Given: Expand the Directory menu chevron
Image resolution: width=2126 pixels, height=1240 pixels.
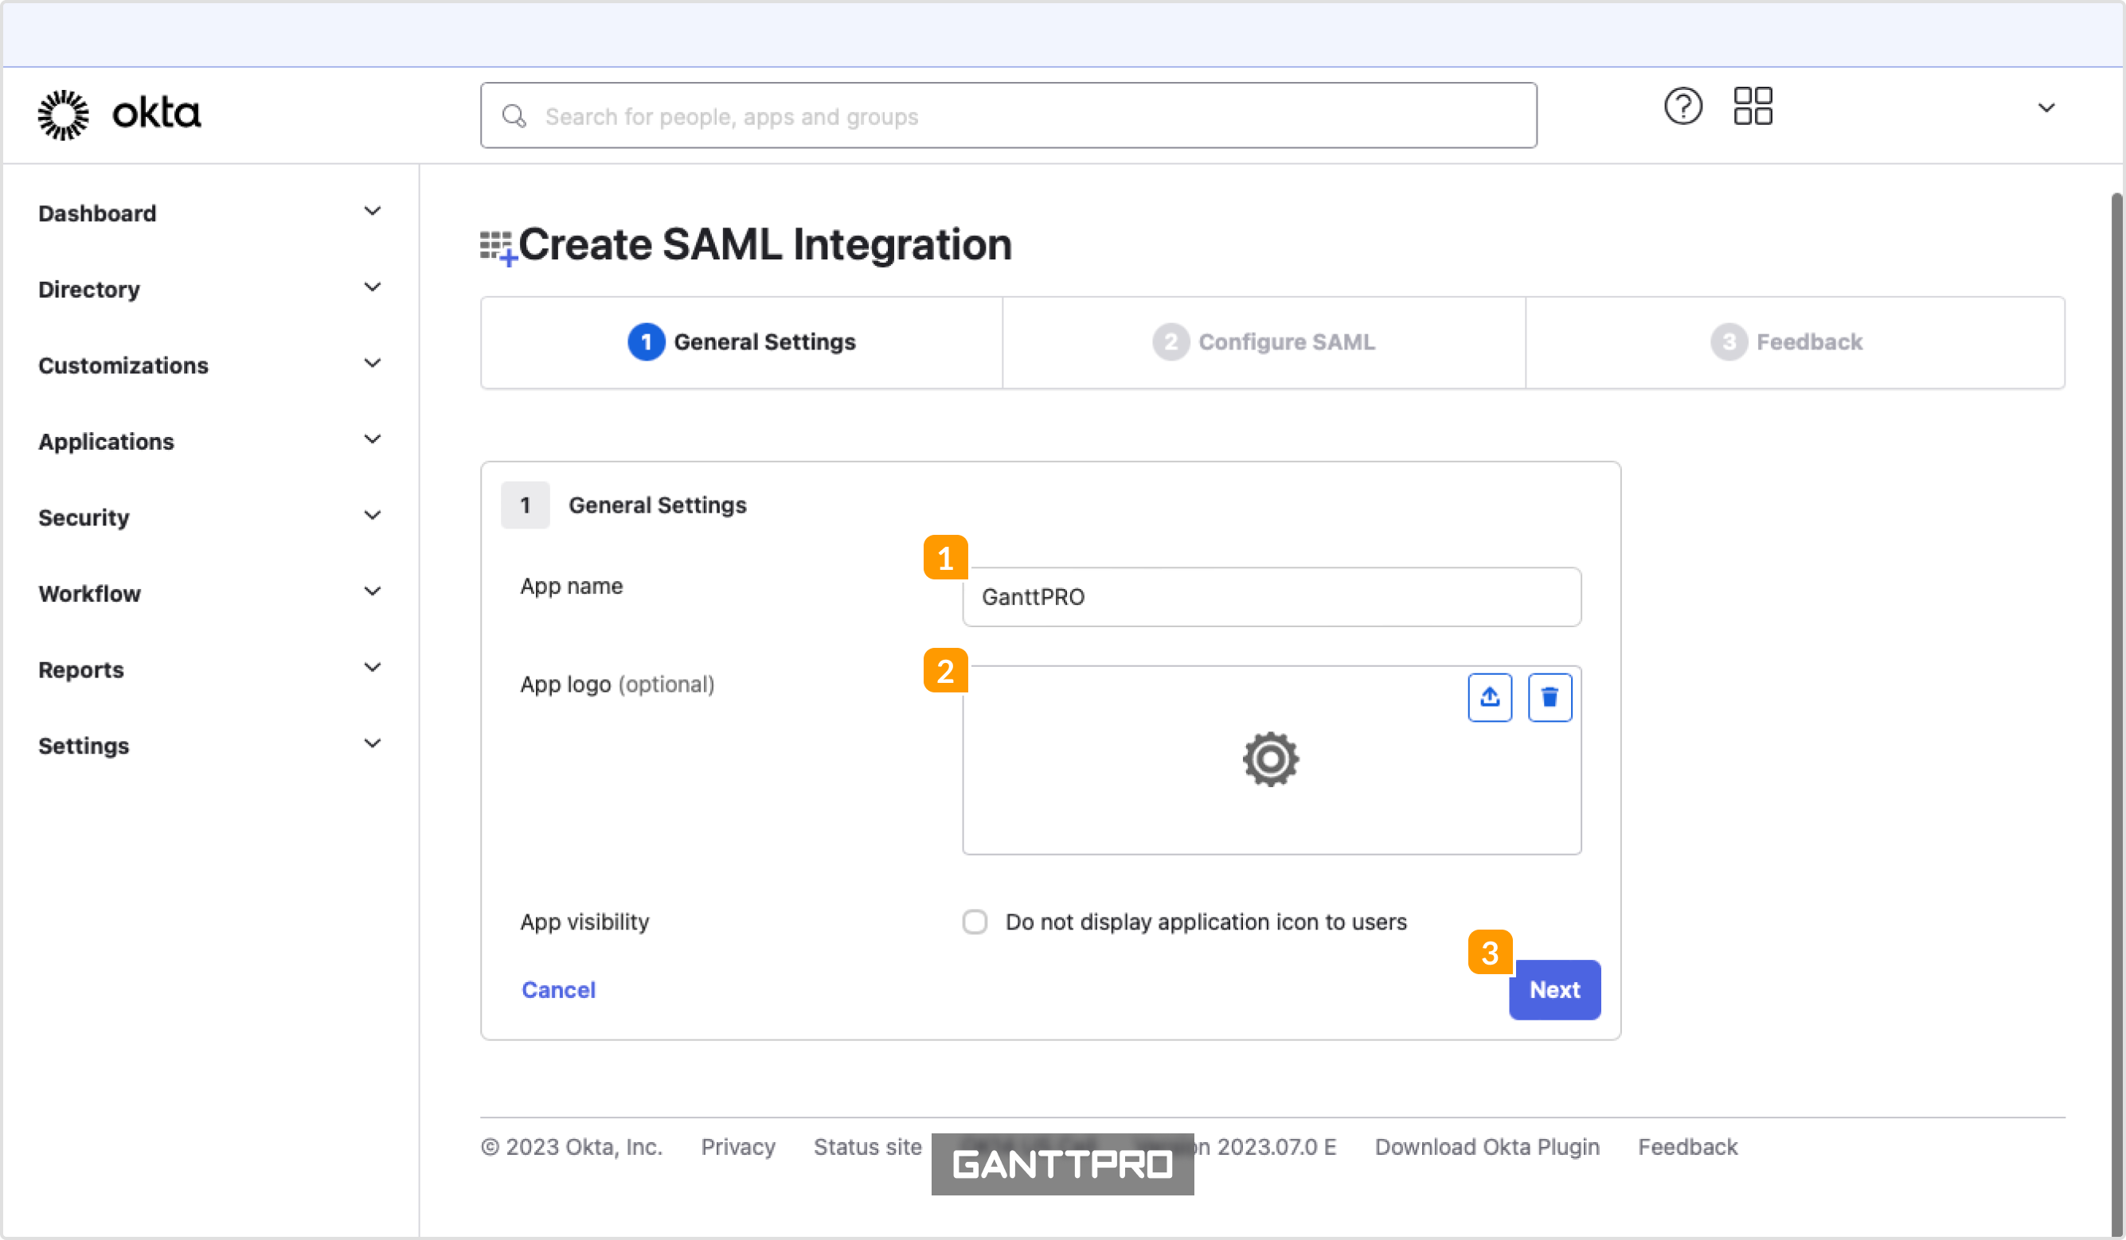Looking at the screenshot, I should [372, 287].
